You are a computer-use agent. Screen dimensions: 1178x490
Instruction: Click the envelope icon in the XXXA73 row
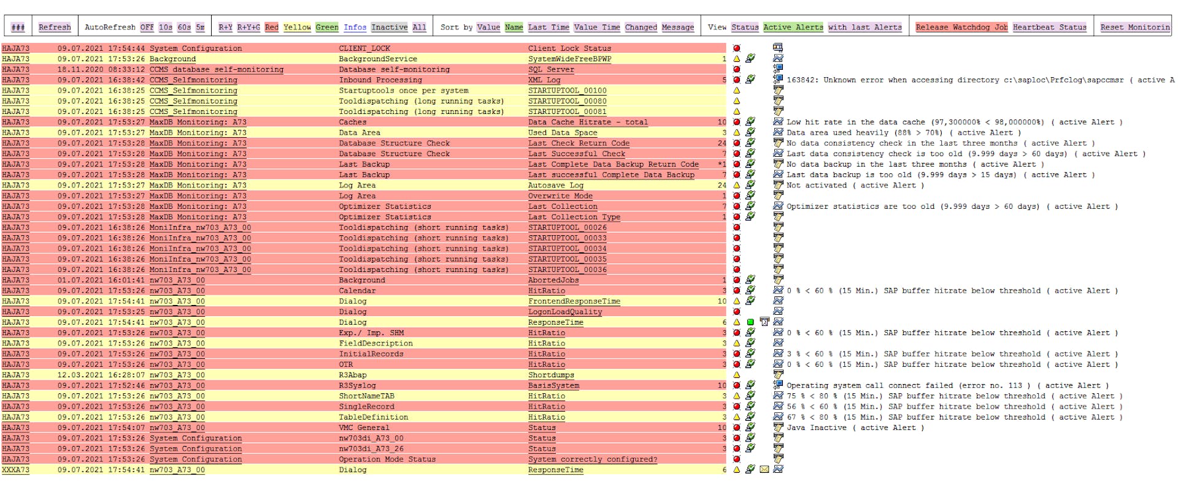click(764, 470)
